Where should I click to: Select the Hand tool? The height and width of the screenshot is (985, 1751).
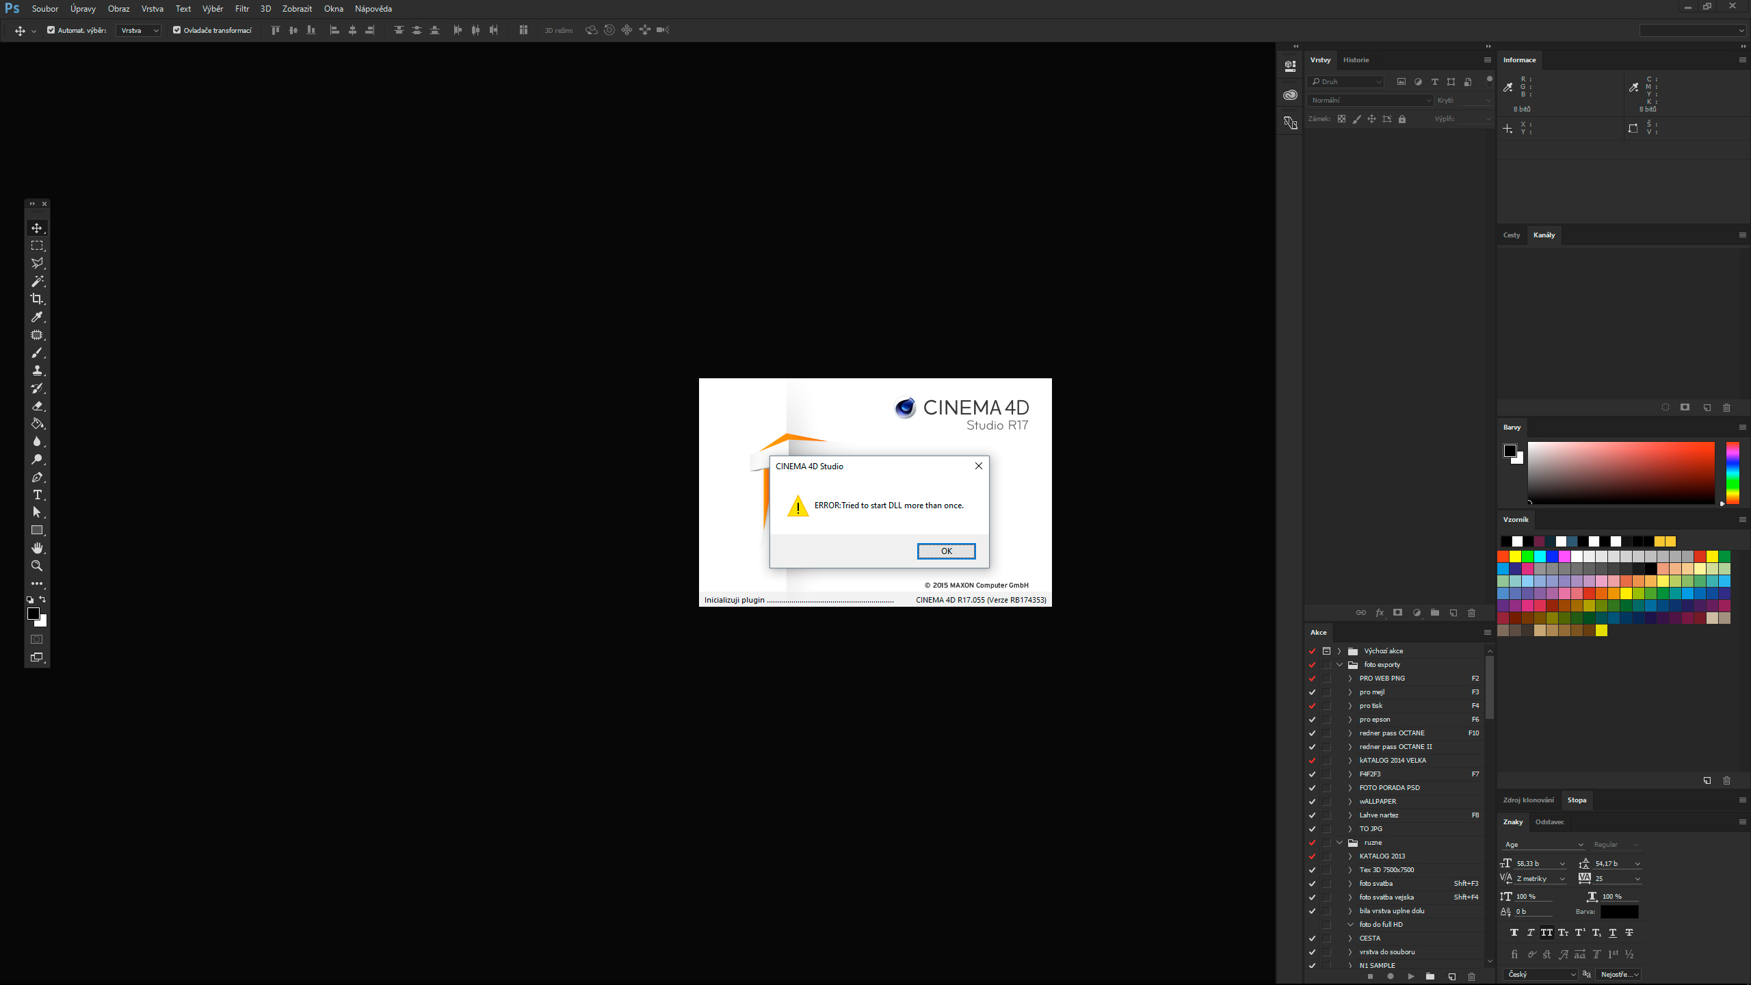37,548
